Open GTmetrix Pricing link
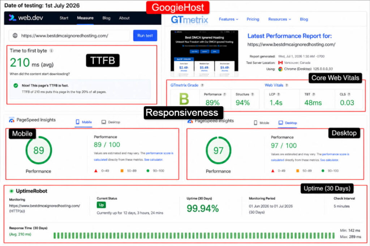This screenshot has width=370, height=246. 253,19
